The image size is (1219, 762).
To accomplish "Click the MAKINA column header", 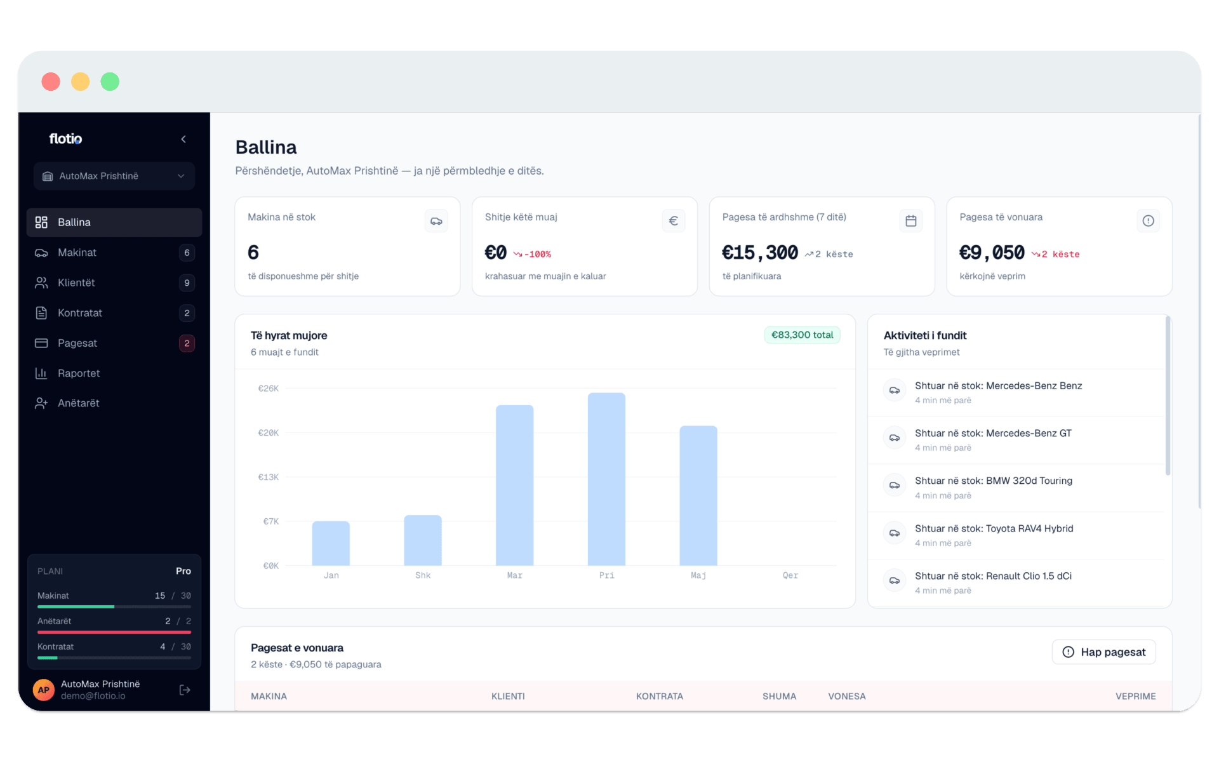I will (269, 697).
